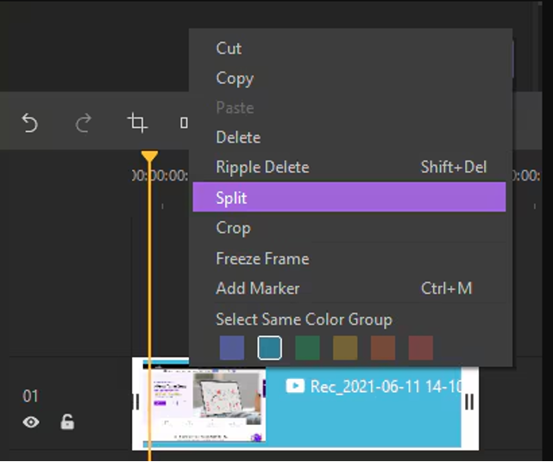Click the redo arrow icon
Viewport: 553px width, 462px height.
pyautogui.click(x=83, y=123)
